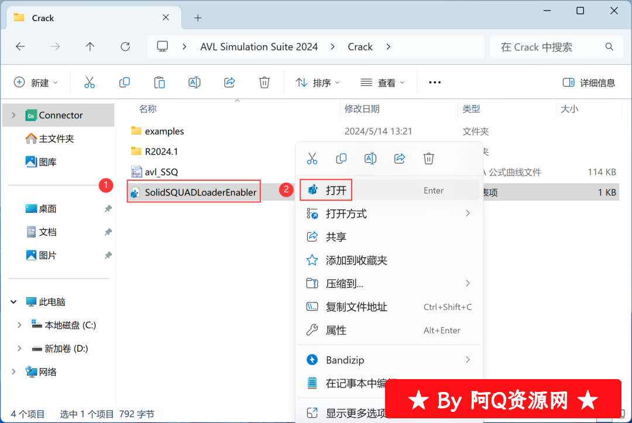The height and width of the screenshot is (423, 632).
Task: Open the three-dots more options menu
Action: click(434, 82)
